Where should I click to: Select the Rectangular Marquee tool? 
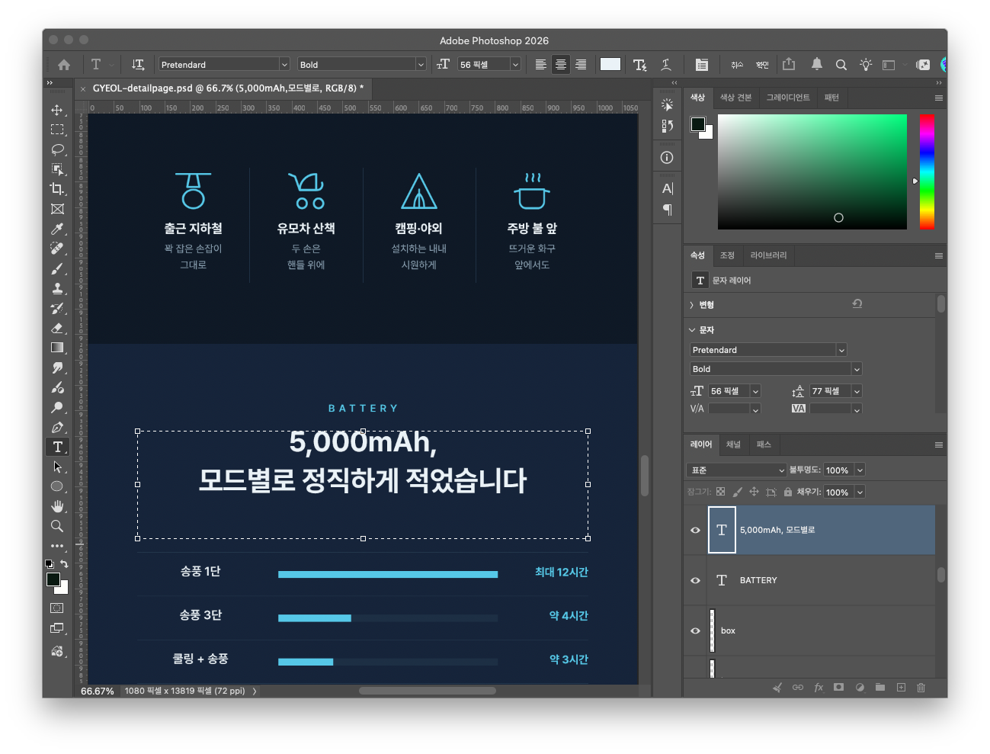[x=57, y=130]
